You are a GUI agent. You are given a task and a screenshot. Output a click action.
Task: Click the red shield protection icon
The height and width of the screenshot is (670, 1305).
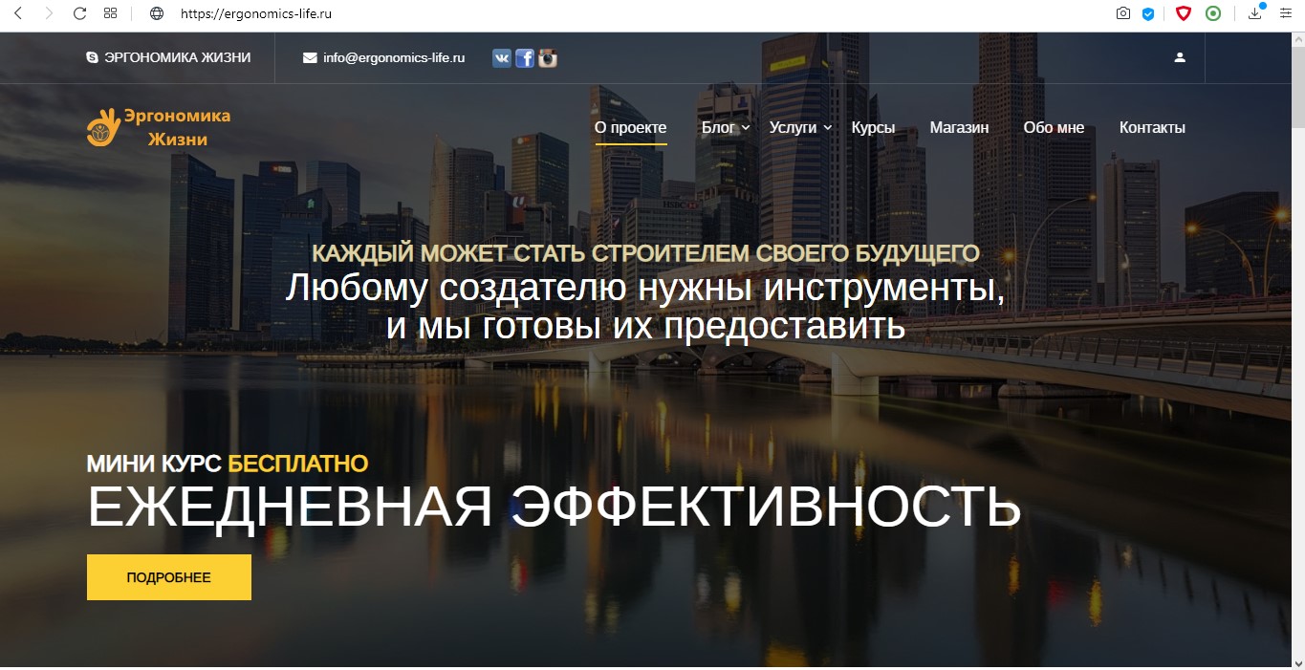(x=1183, y=13)
